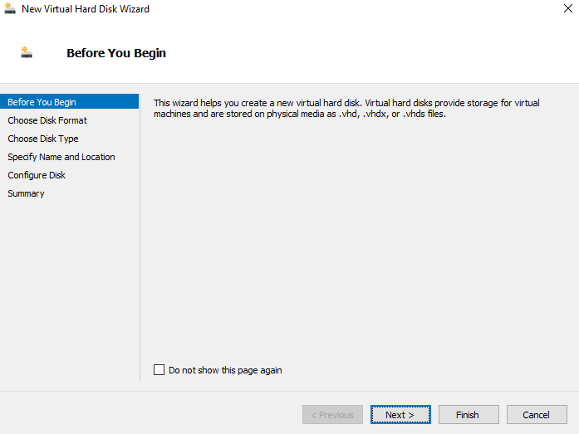Image resolution: width=579 pixels, height=434 pixels.
Task: Click the wizard title bar disk icon
Action: point(10,8)
